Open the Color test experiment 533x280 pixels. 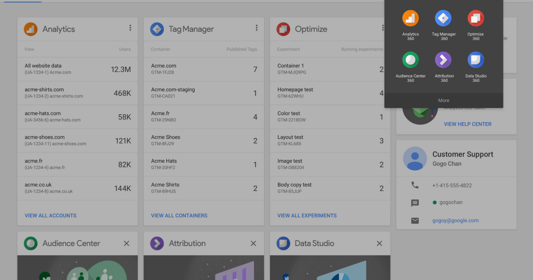click(x=330, y=117)
